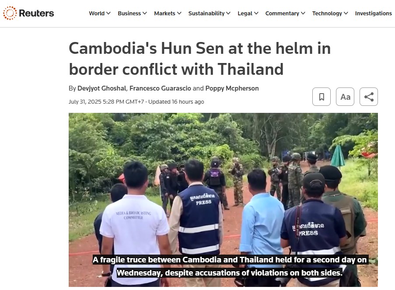
Task: Expand the Commentary chevron
Action: tap(303, 13)
